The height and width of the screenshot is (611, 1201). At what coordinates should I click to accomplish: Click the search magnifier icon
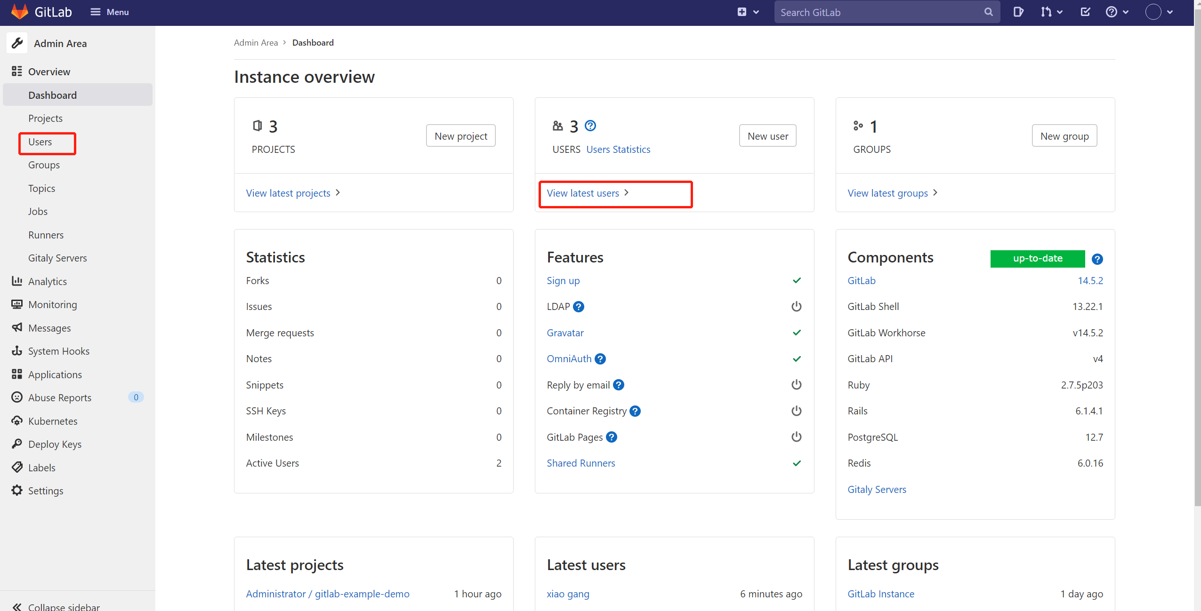point(988,12)
